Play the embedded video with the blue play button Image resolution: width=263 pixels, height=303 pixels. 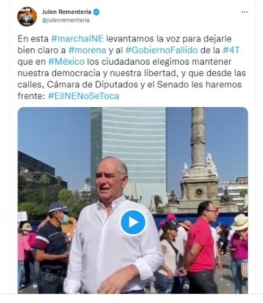[x=133, y=222]
